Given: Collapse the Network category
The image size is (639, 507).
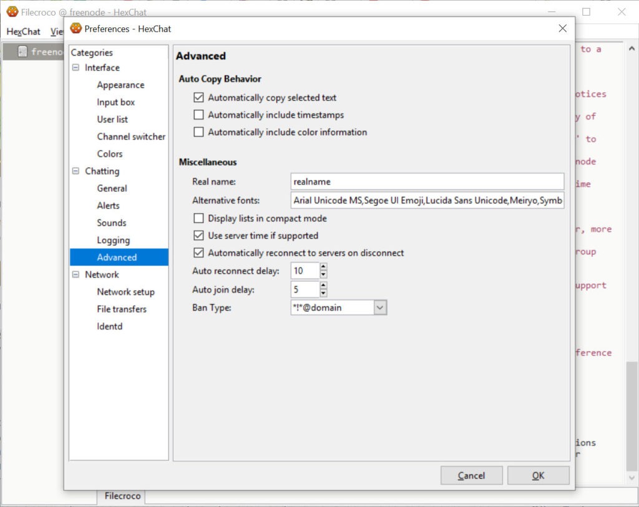Looking at the screenshot, I should [76, 275].
